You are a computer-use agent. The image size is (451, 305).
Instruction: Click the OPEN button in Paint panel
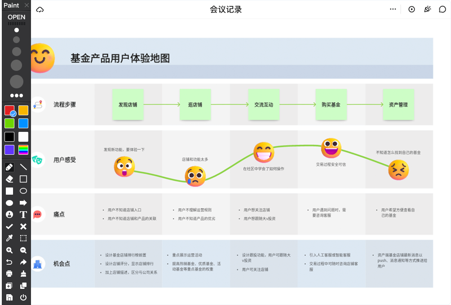[x=17, y=17]
